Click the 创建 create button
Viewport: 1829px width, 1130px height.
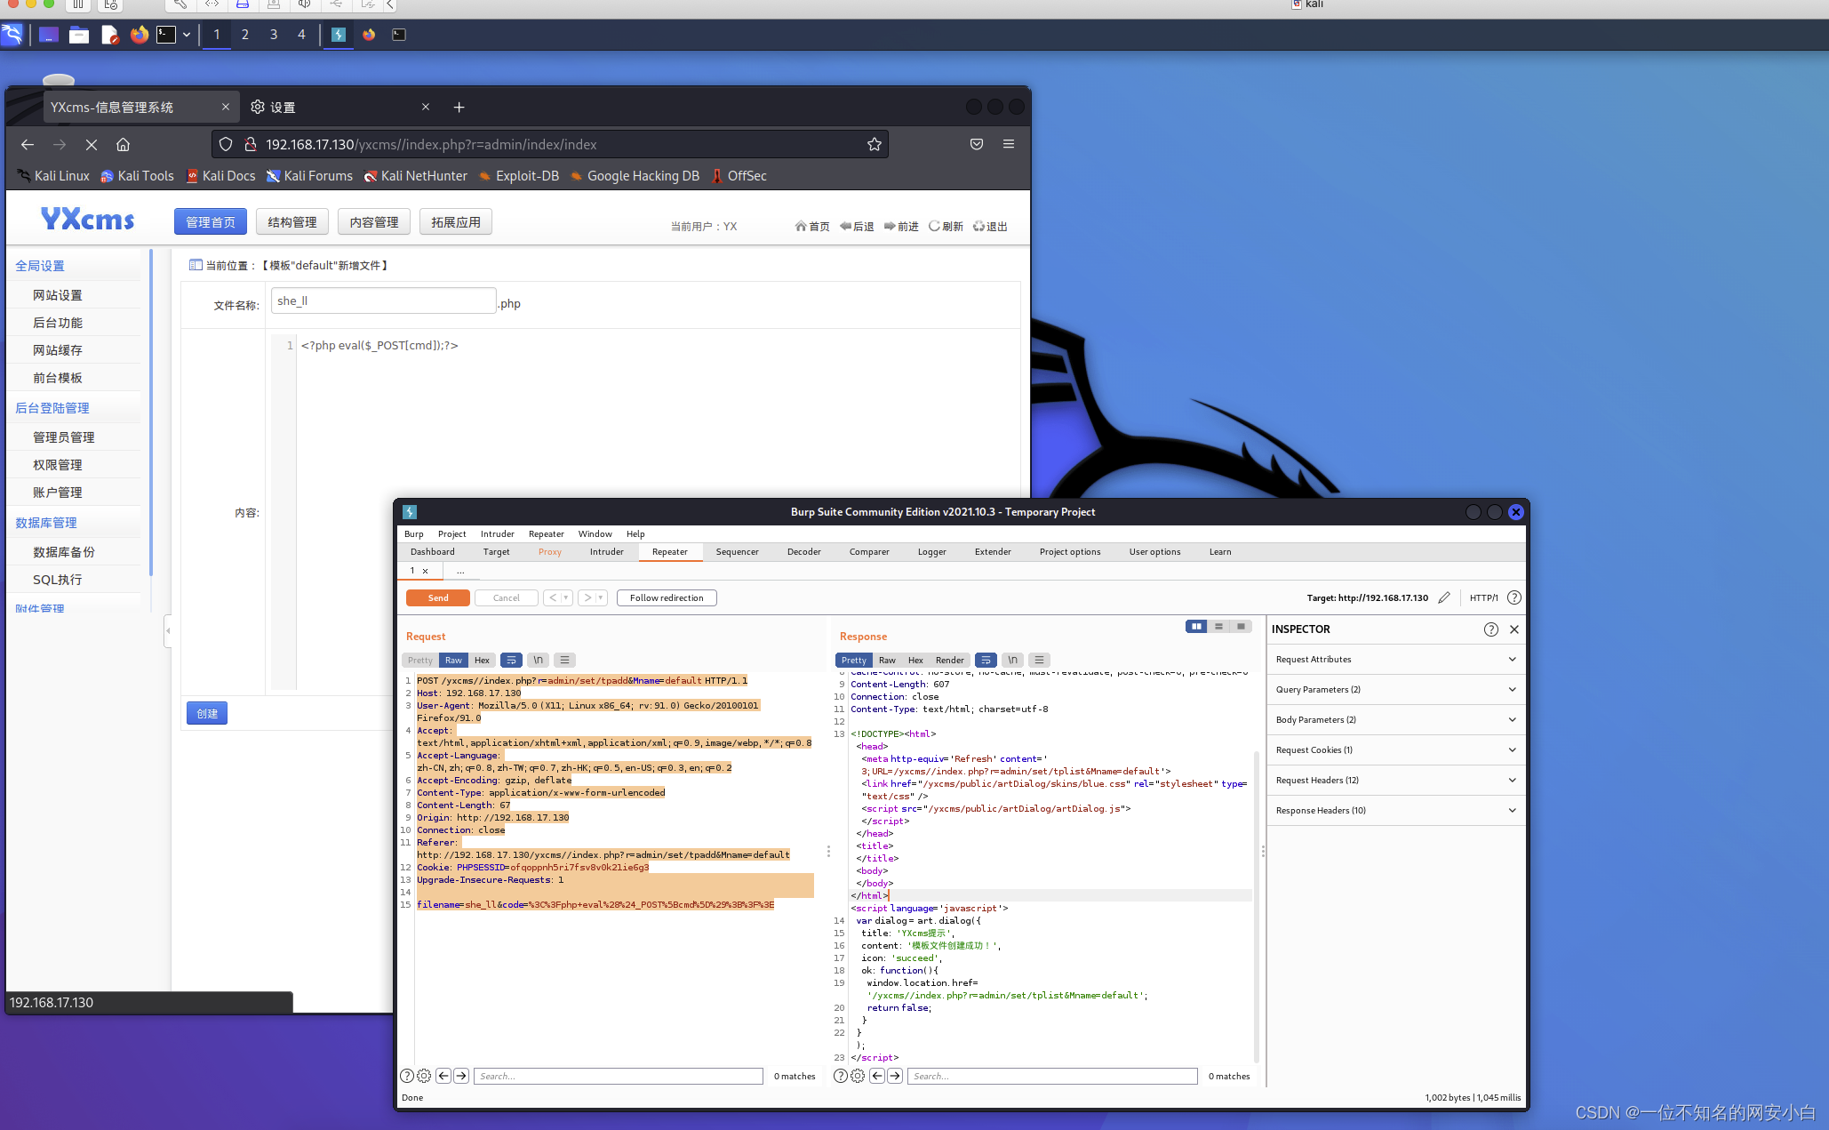(207, 713)
